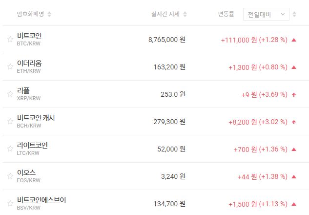Open the 이더리움 coin link

(29, 63)
